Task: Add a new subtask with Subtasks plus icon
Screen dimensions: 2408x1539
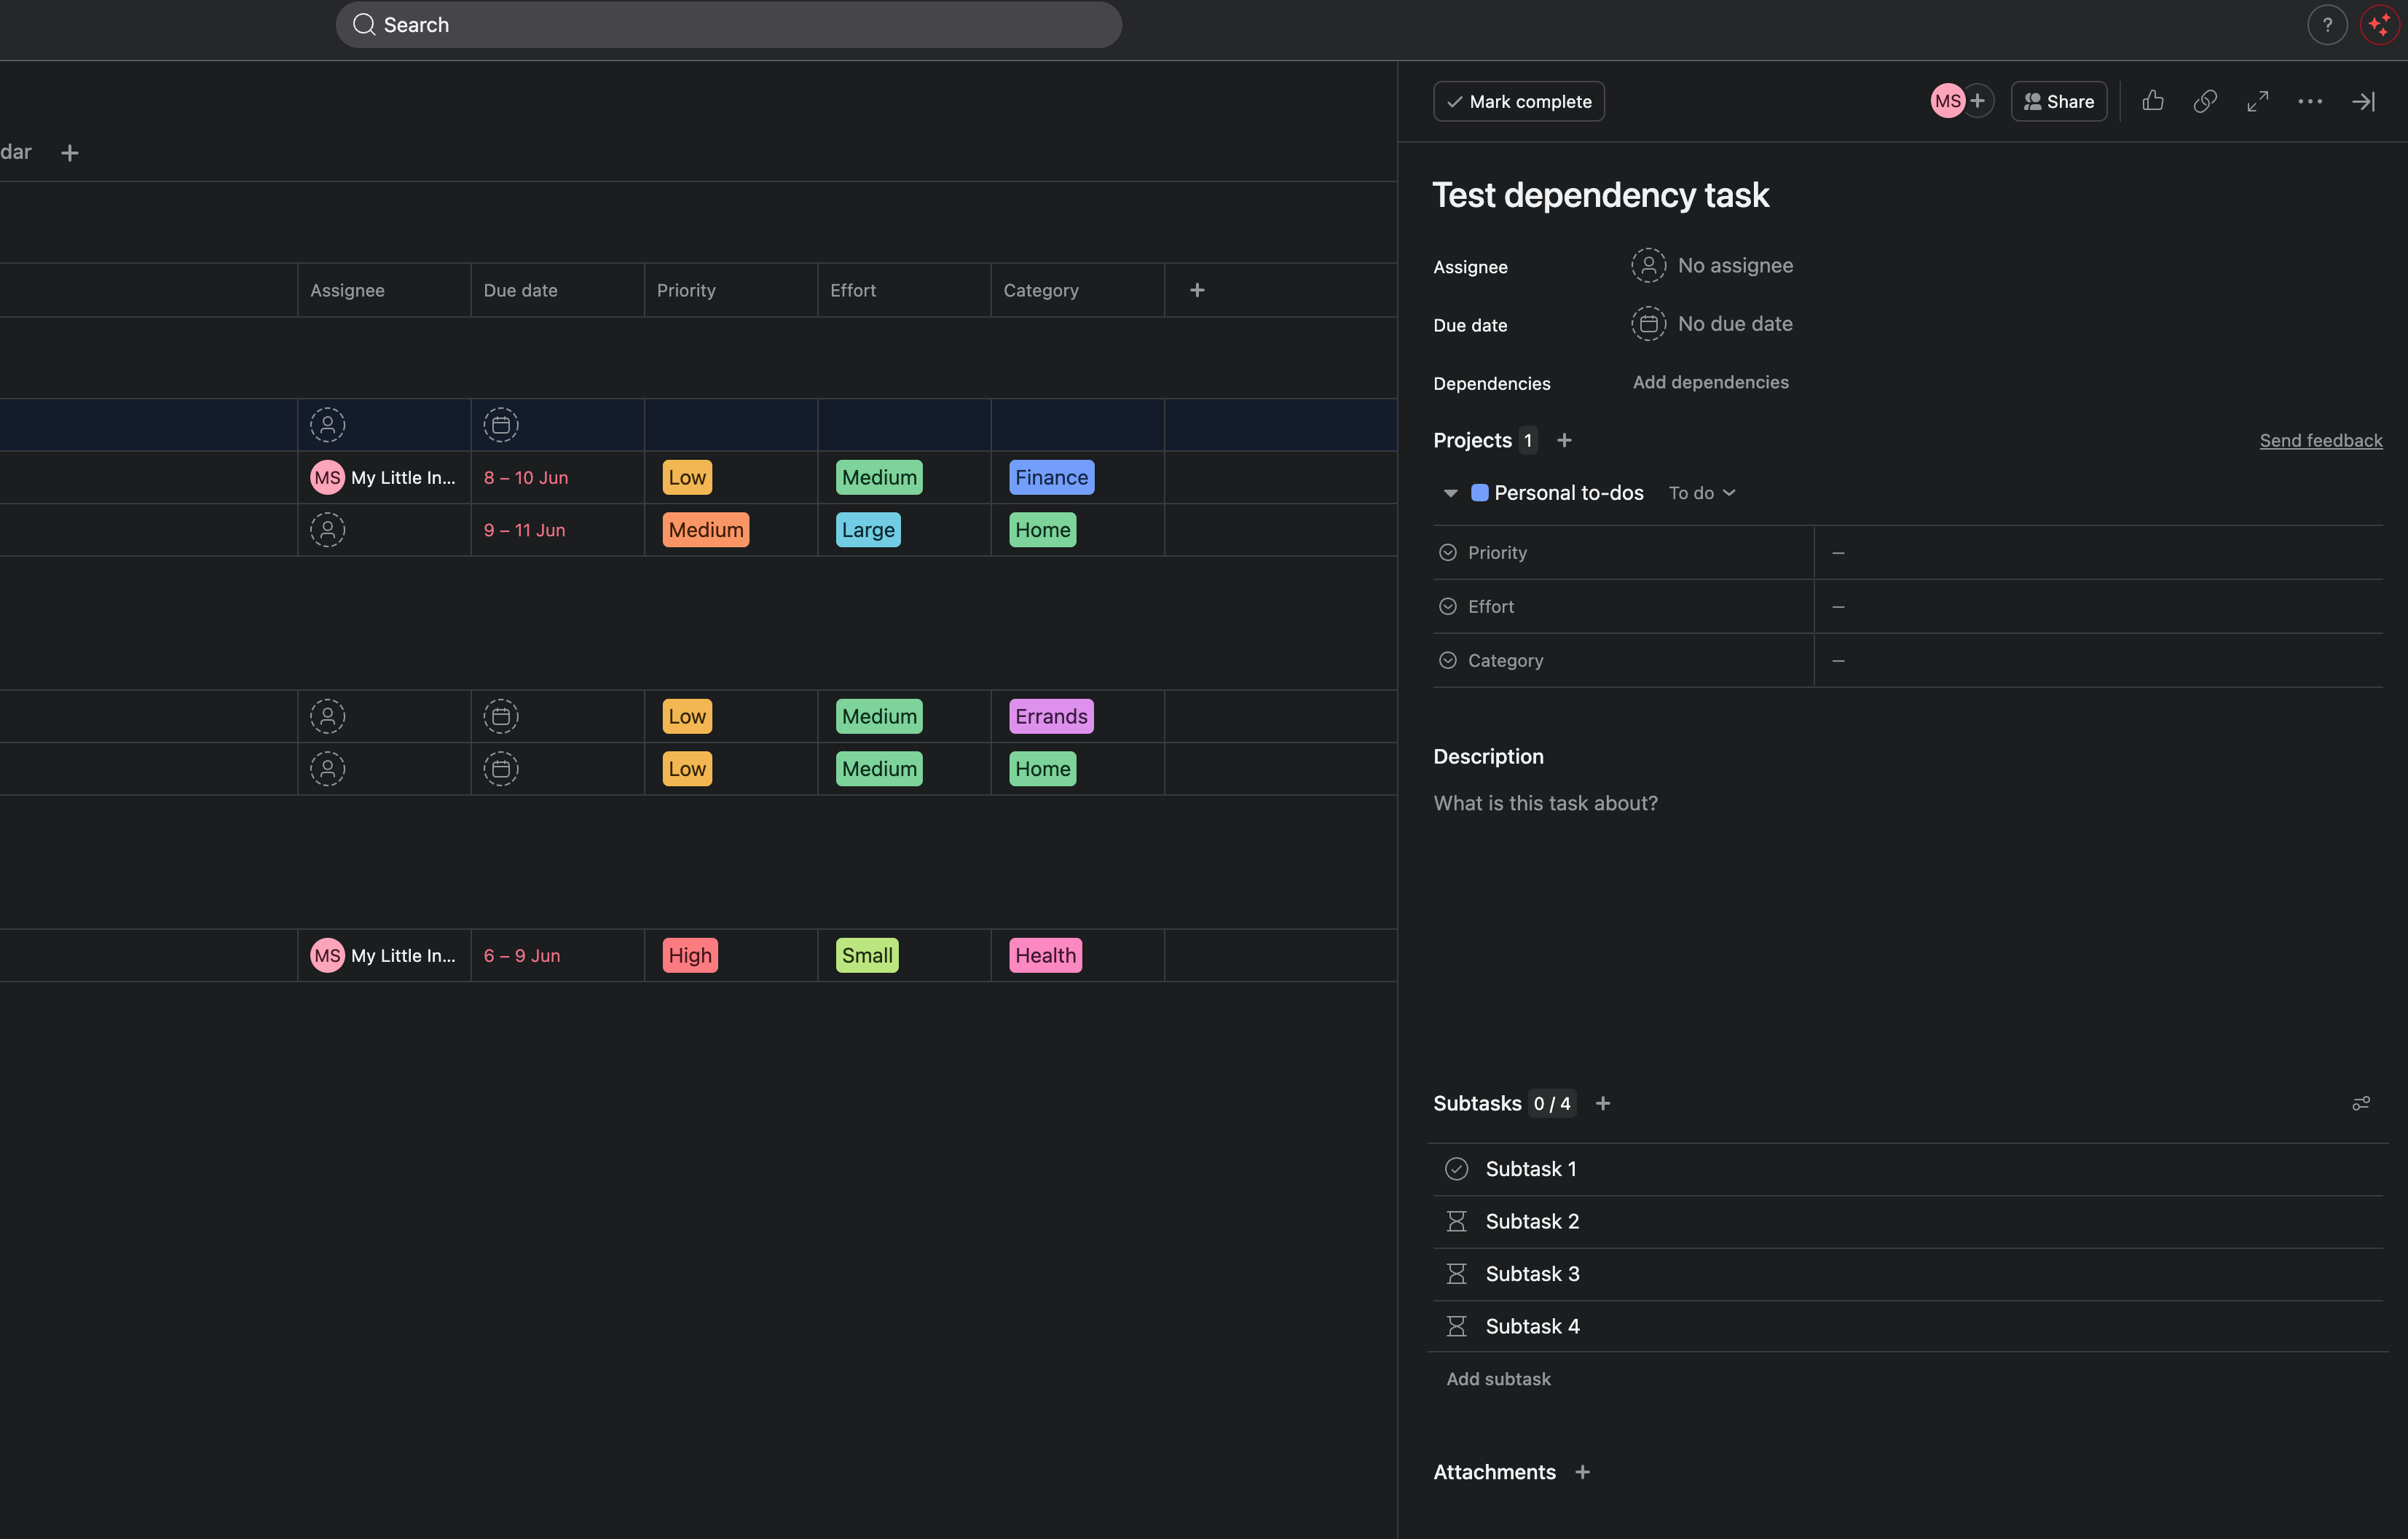Action: coord(1603,1103)
